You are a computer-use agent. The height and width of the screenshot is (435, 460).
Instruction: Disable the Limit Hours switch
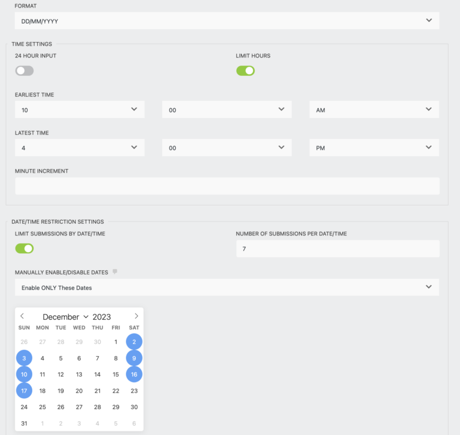tap(246, 71)
